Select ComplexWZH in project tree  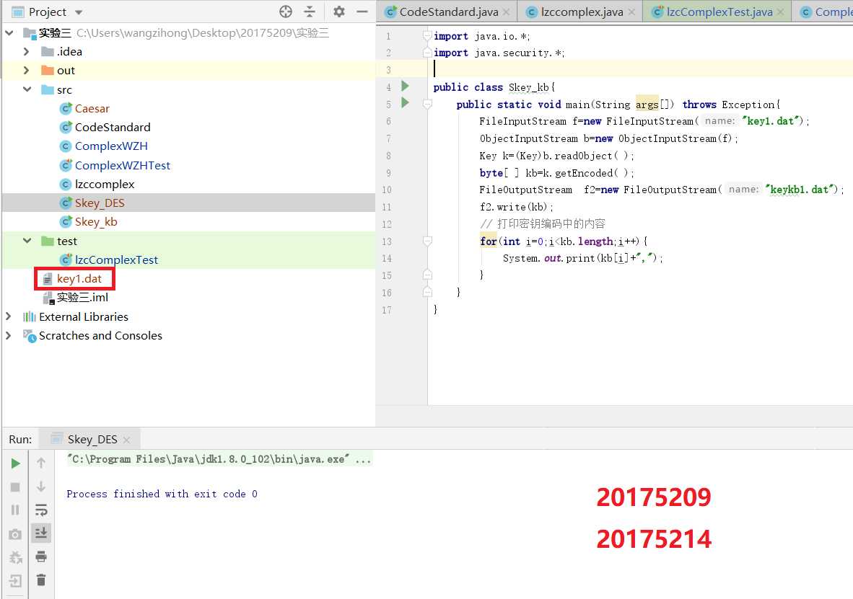click(111, 146)
